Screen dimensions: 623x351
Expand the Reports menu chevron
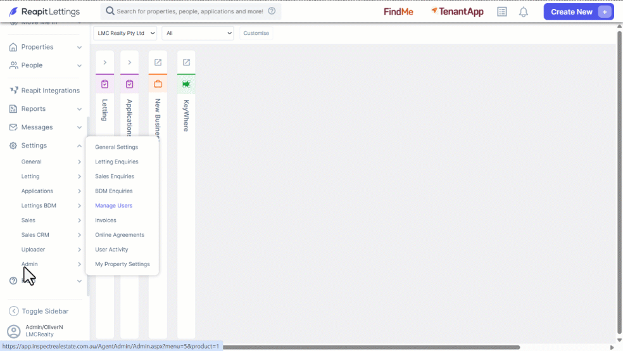point(80,109)
